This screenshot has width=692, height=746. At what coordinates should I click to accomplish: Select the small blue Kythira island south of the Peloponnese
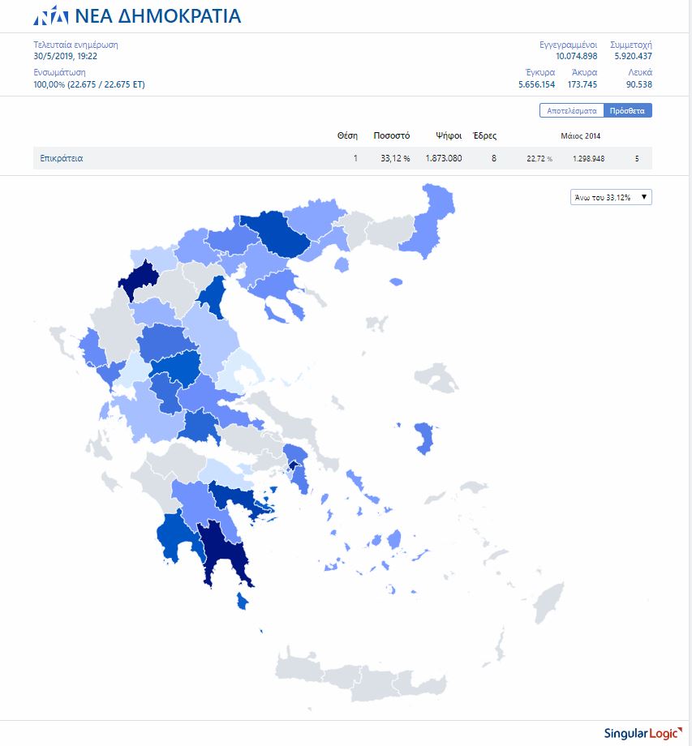242,601
